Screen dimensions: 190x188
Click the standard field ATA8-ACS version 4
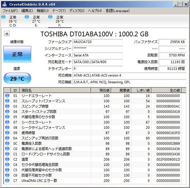pos(130,75)
